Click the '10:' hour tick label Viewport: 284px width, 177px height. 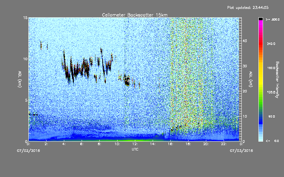118,144
